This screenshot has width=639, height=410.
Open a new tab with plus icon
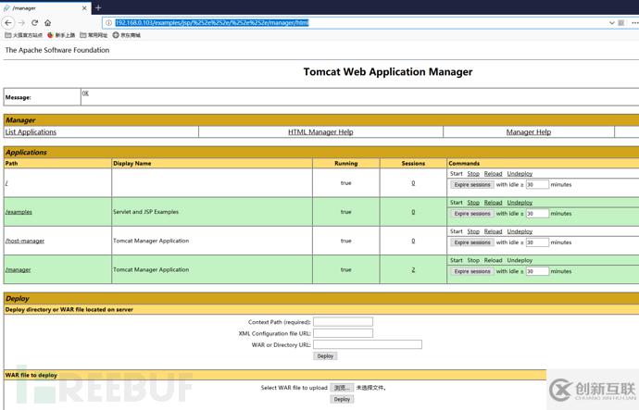98,7
